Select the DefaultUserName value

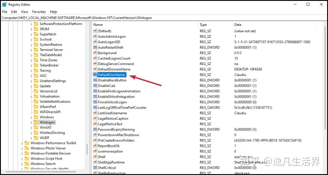(112, 75)
